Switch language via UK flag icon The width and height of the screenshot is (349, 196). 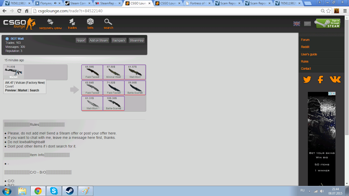[297, 24]
